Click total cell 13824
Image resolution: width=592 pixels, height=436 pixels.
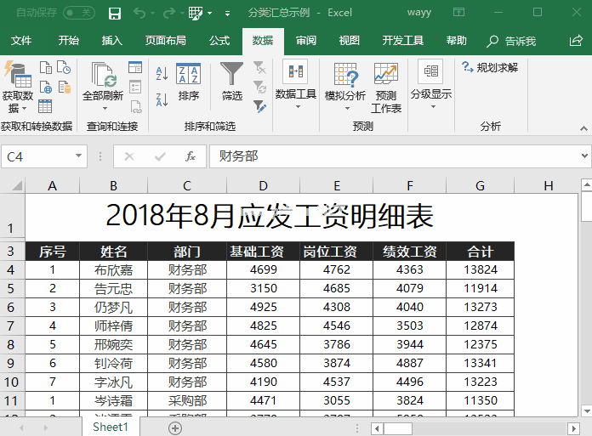click(481, 270)
